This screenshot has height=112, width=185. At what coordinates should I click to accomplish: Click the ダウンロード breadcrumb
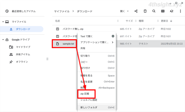85,11
